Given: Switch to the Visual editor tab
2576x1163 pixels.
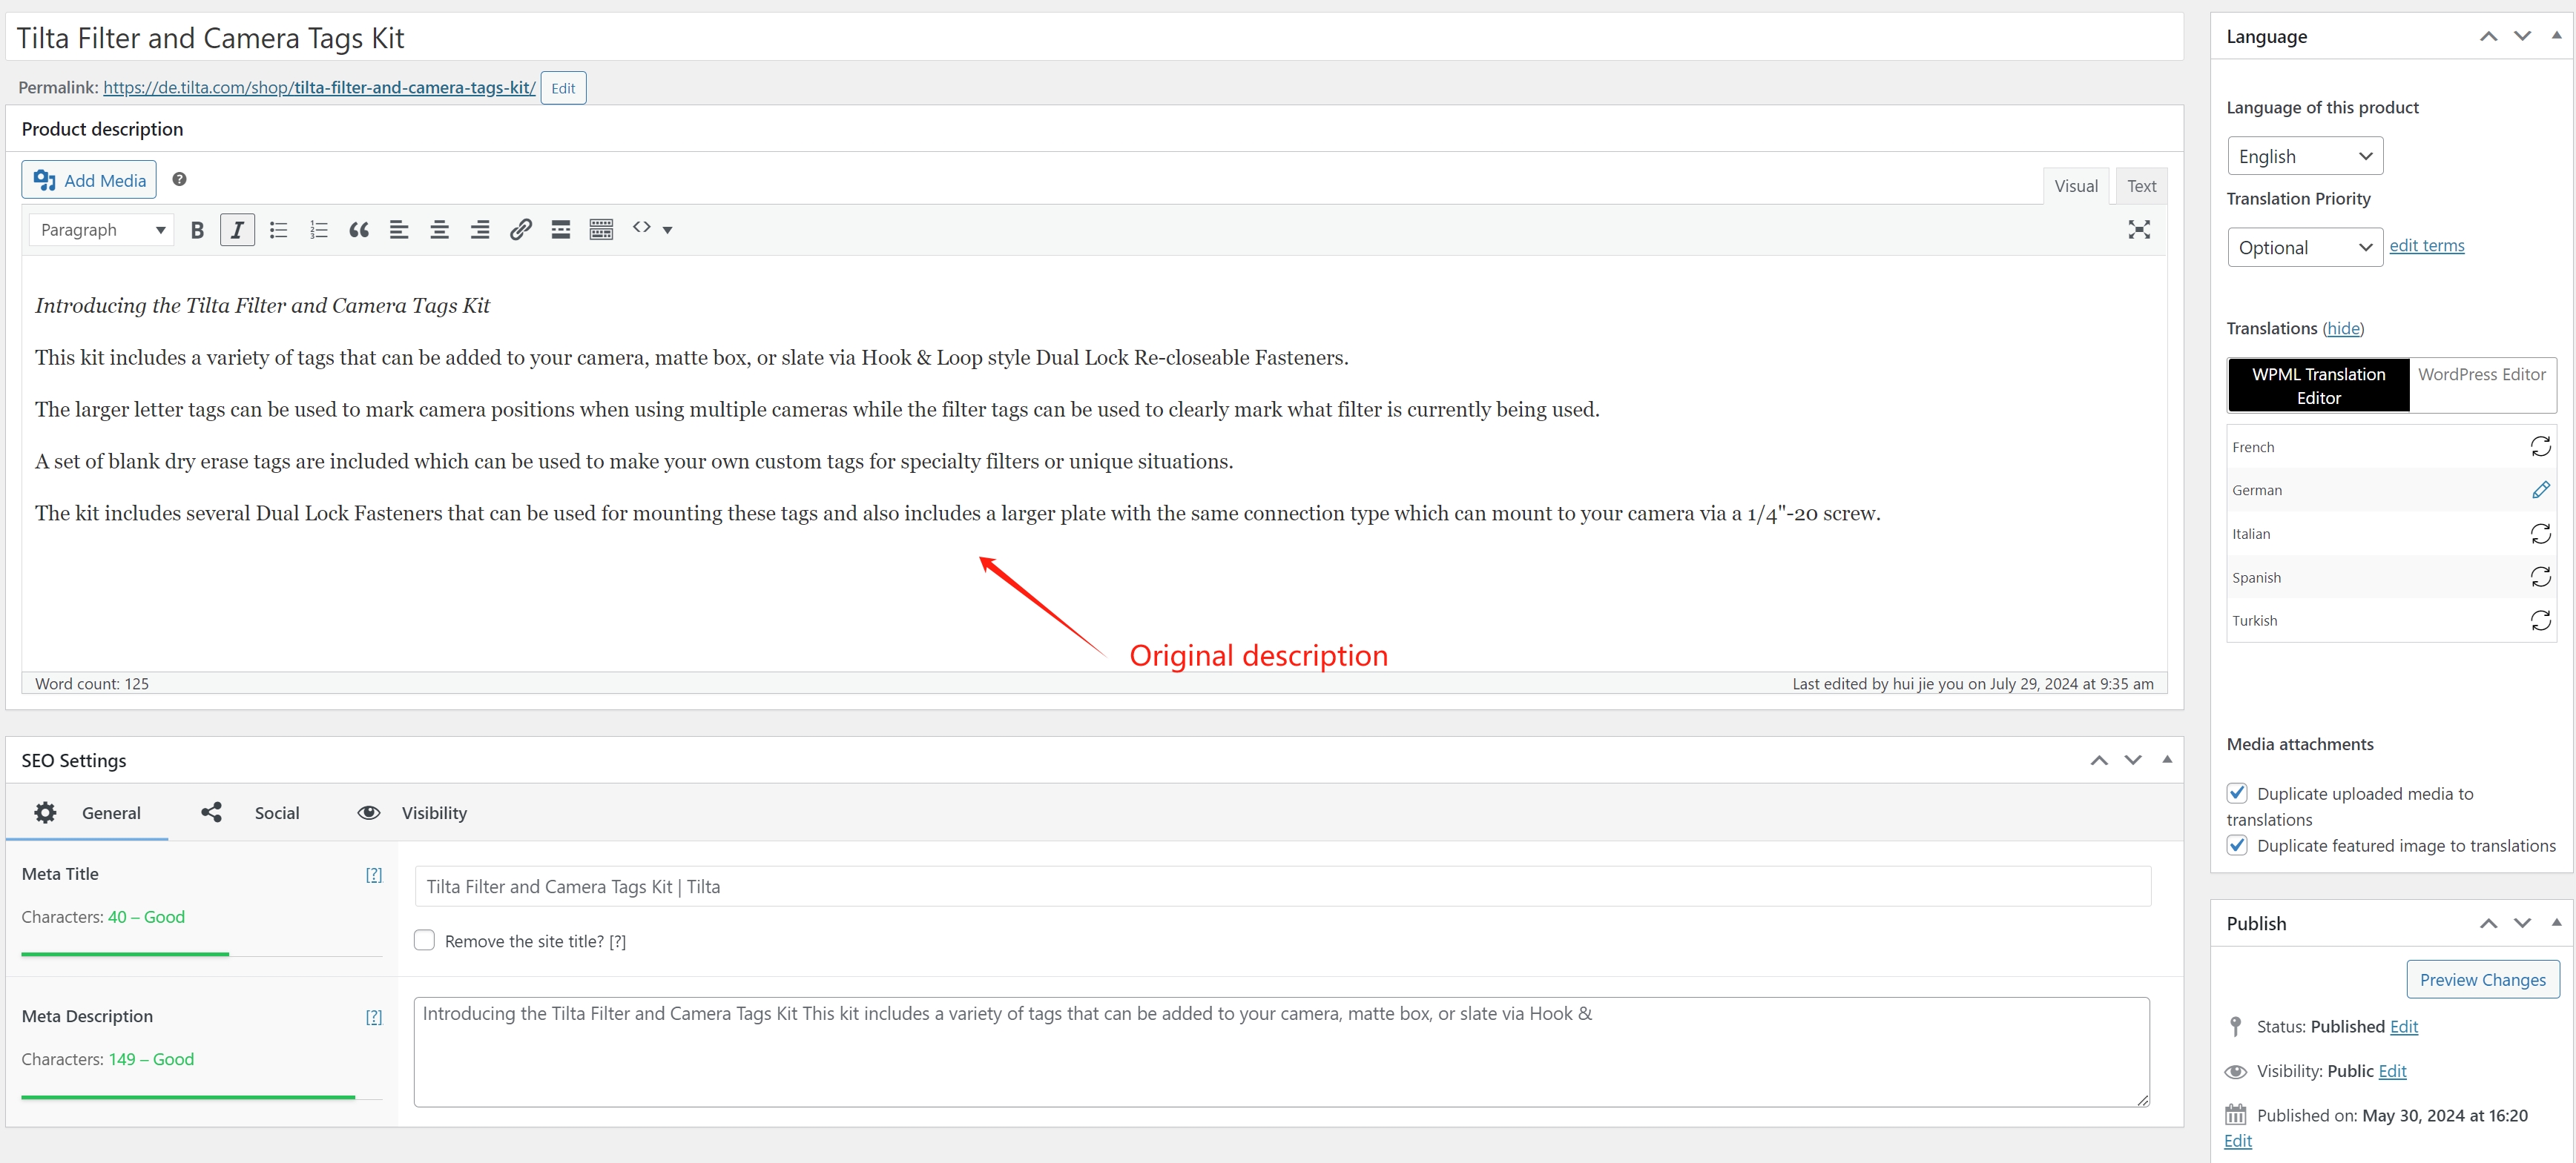Looking at the screenshot, I should (x=2075, y=186).
